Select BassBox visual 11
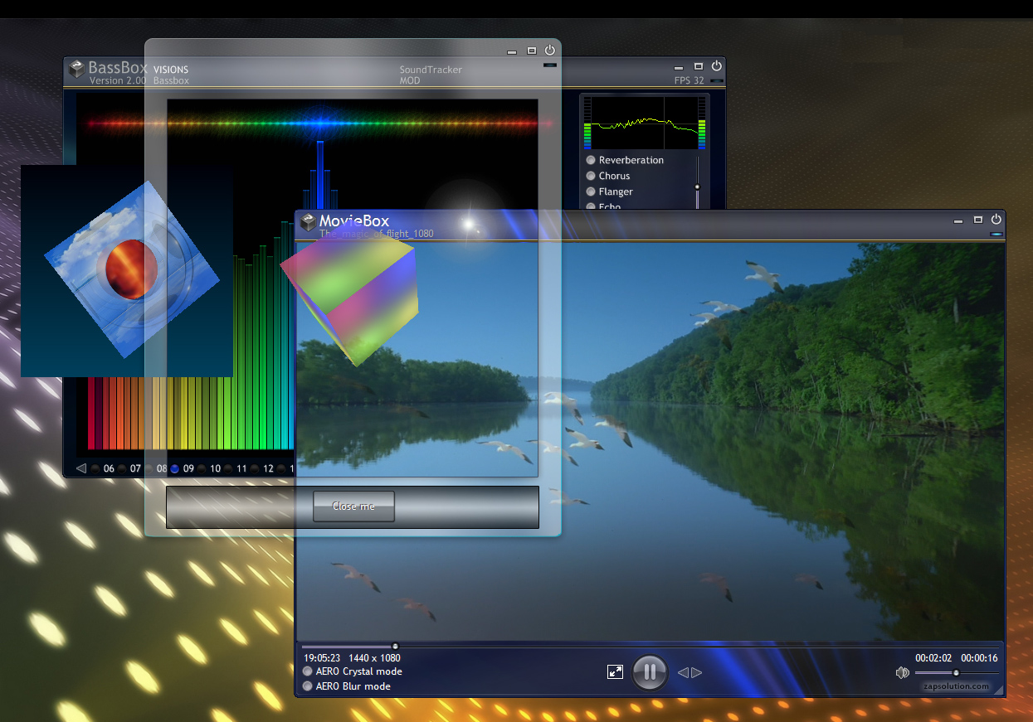The image size is (1033, 722). 236,468
